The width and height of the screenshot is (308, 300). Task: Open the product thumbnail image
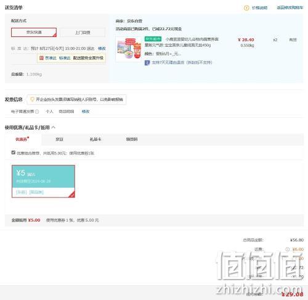pyautogui.click(x=129, y=49)
